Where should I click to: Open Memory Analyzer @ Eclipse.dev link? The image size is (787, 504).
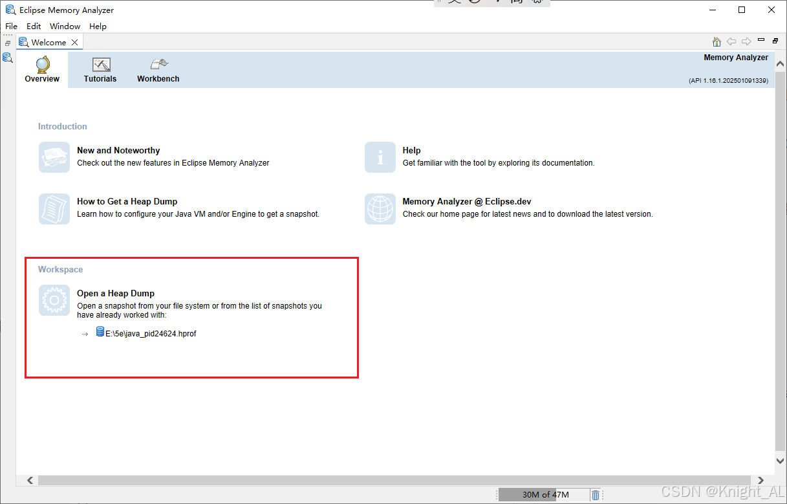(x=467, y=202)
